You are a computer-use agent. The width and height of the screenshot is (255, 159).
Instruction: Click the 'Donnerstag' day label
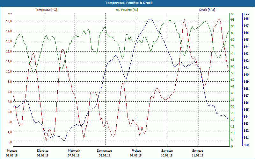[x=105, y=151]
